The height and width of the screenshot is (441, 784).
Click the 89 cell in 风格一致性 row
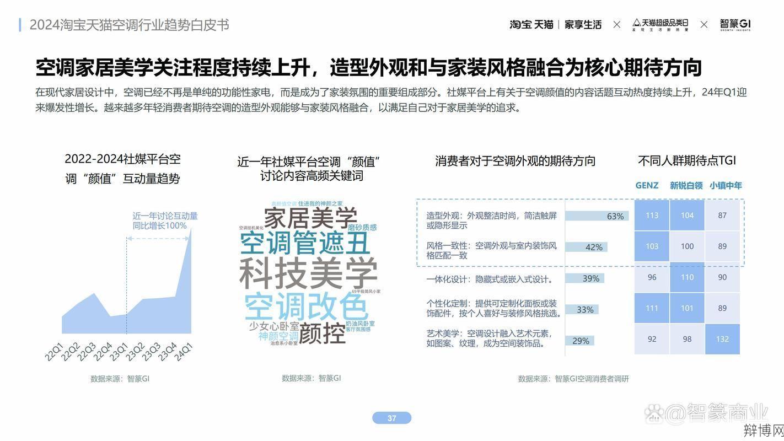pos(722,246)
